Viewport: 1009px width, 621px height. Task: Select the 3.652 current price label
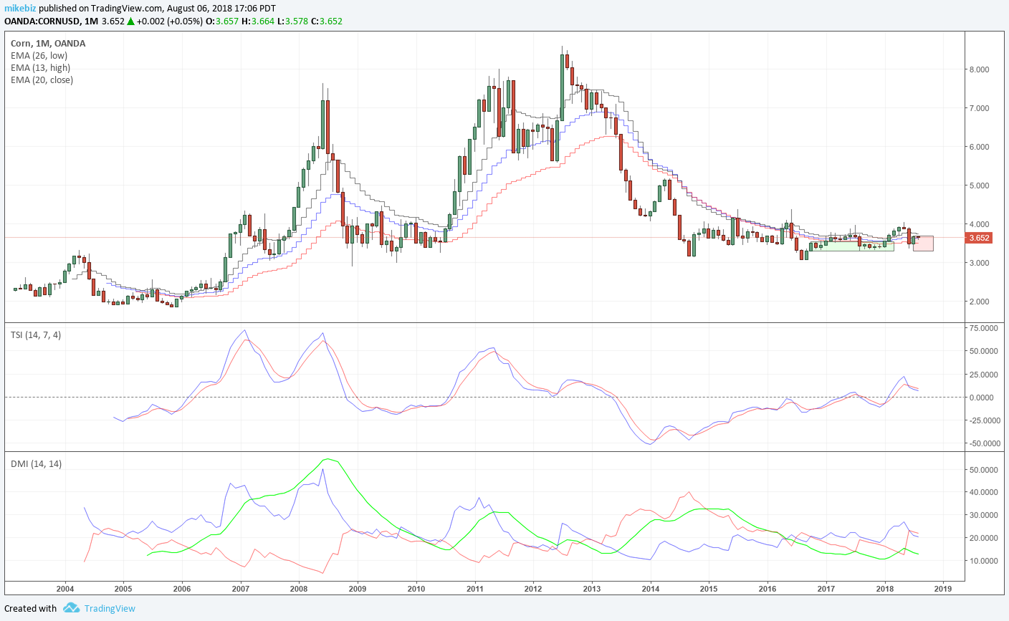click(x=979, y=238)
